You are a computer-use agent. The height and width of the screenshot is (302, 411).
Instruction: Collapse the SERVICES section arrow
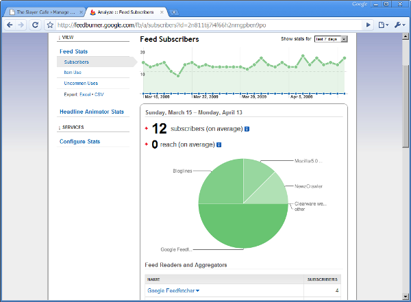(x=60, y=127)
